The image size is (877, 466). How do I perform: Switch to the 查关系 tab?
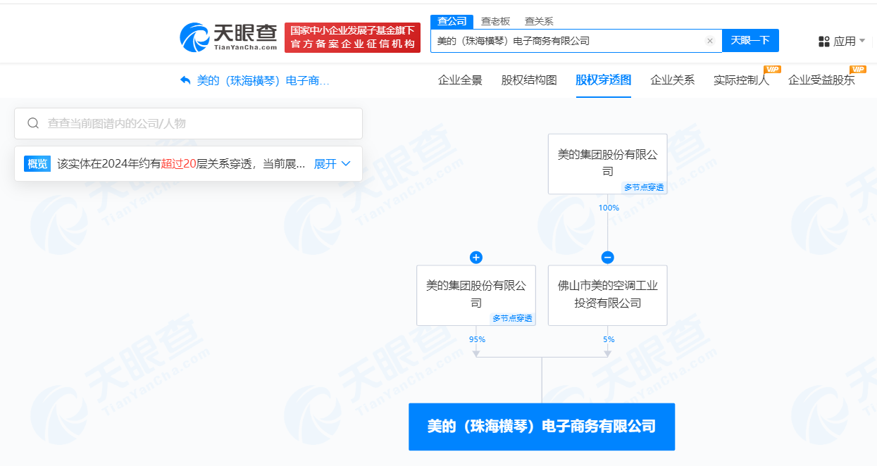point(538,21)
